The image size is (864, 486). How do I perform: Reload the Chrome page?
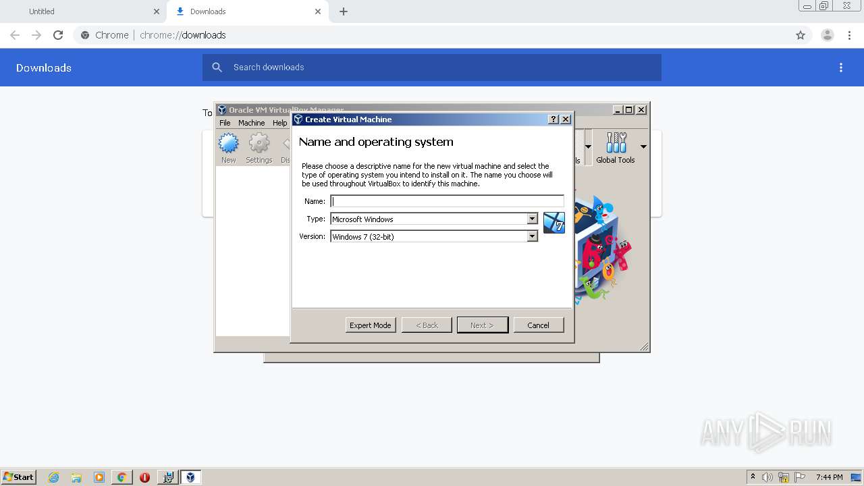[58, 35]
